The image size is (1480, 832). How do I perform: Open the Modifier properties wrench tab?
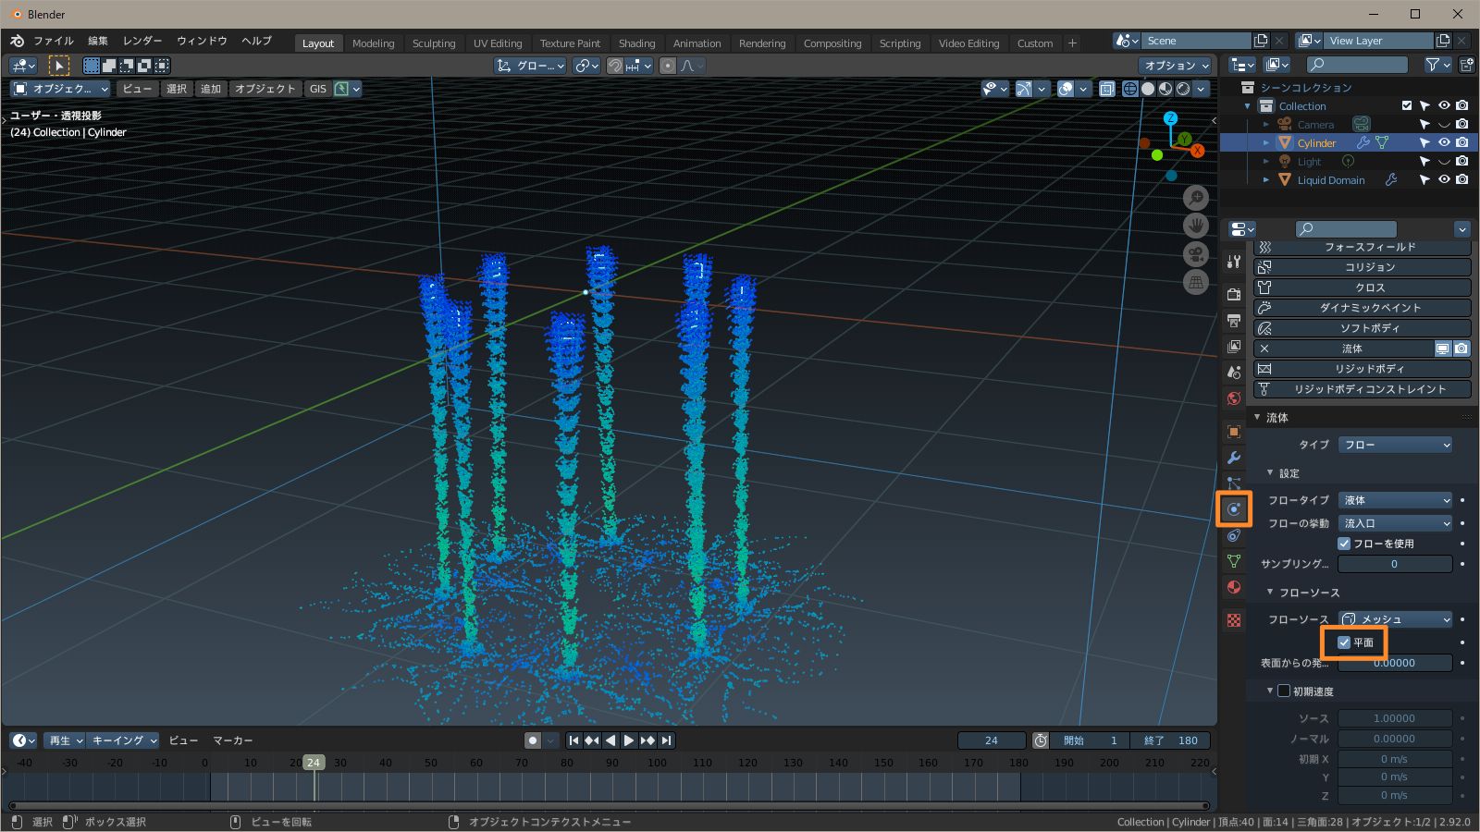point(1234,458)
